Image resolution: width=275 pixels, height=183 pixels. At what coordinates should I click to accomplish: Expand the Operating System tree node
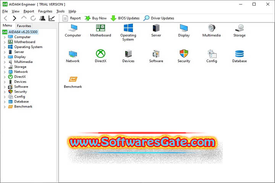5,47
